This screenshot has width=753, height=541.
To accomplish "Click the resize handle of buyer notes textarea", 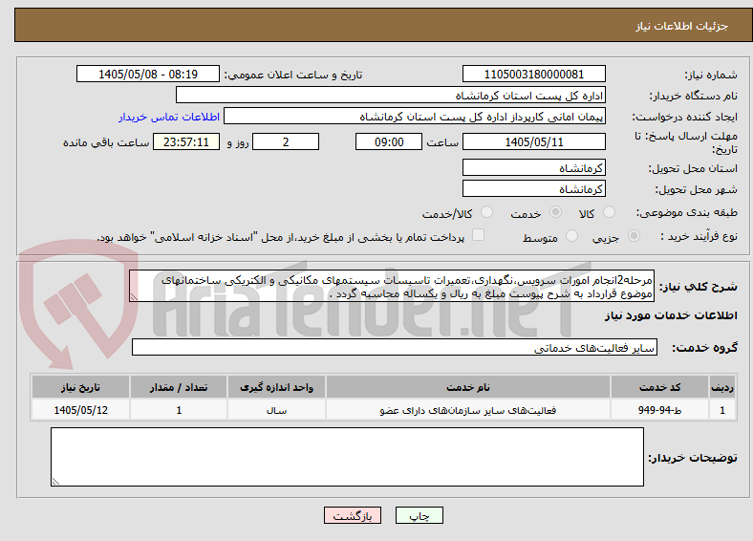I will click(55, 482).
